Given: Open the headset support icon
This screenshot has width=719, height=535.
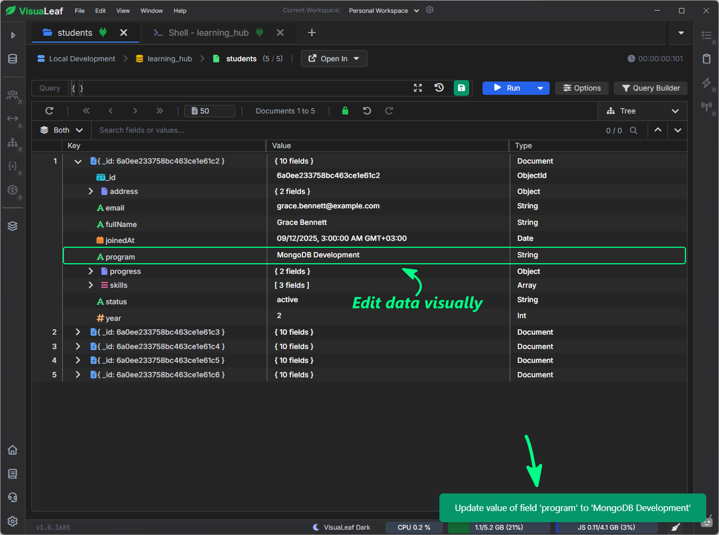Looking at the screenshot, I should pyautogui.click(x=13, y=497).
